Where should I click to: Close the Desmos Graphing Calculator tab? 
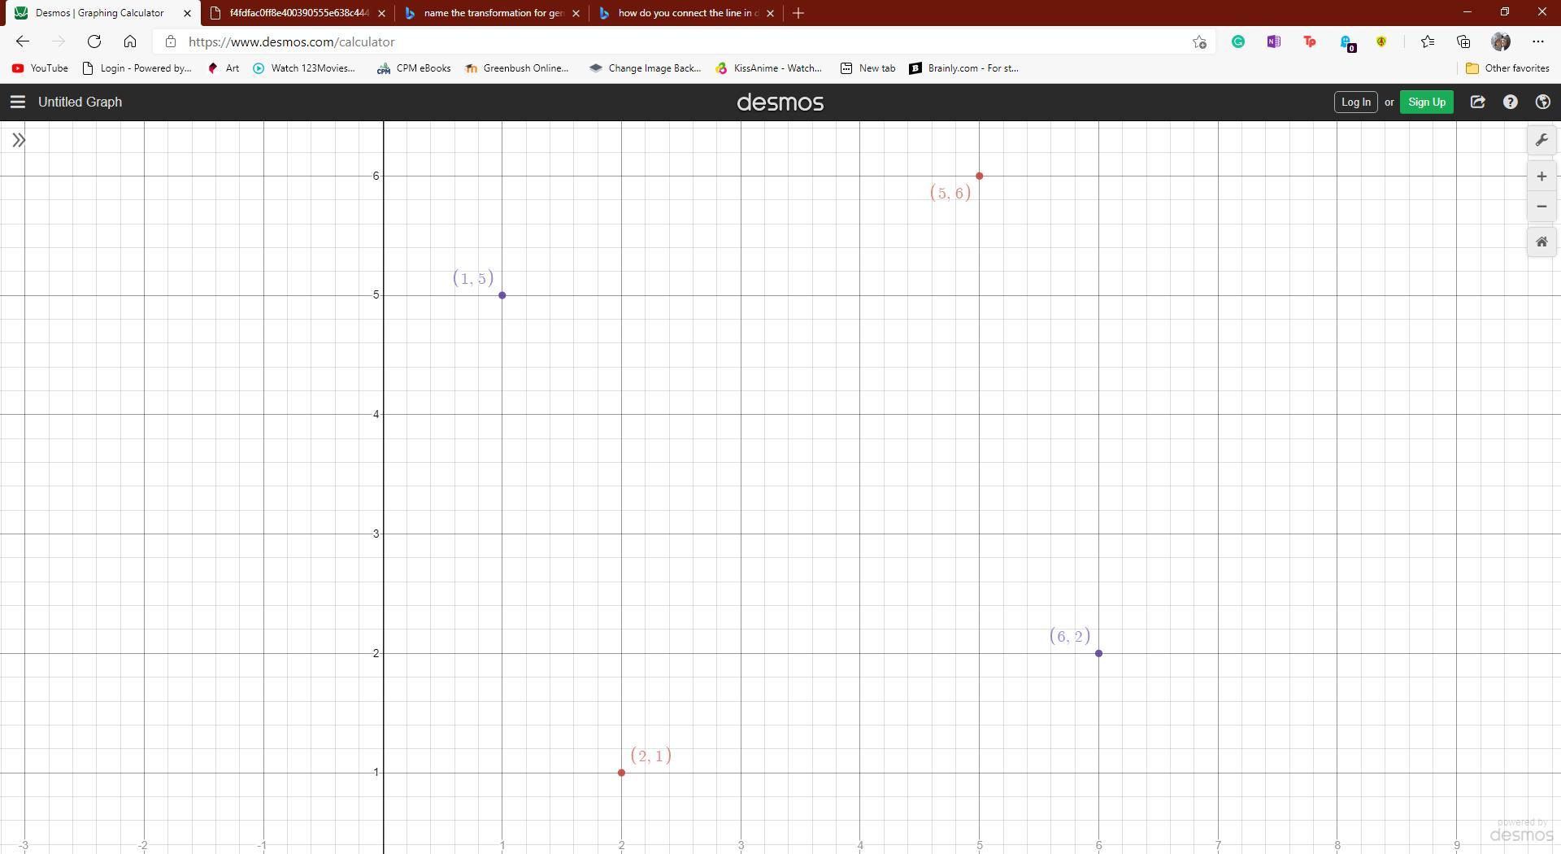187,13
